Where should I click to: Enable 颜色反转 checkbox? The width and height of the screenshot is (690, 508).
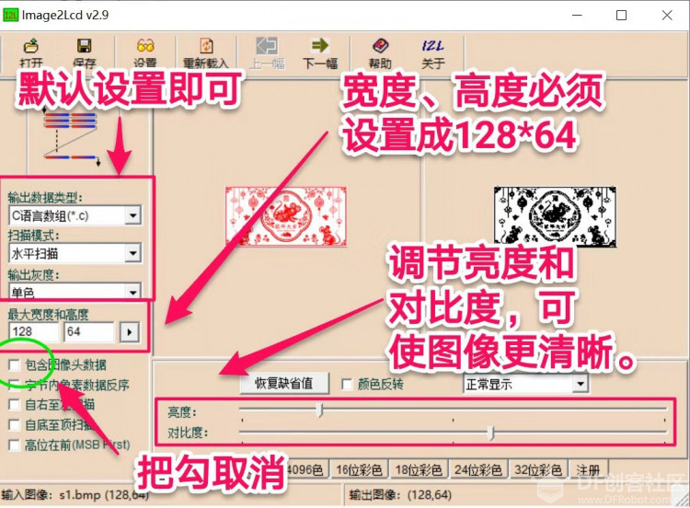(347, 385)
